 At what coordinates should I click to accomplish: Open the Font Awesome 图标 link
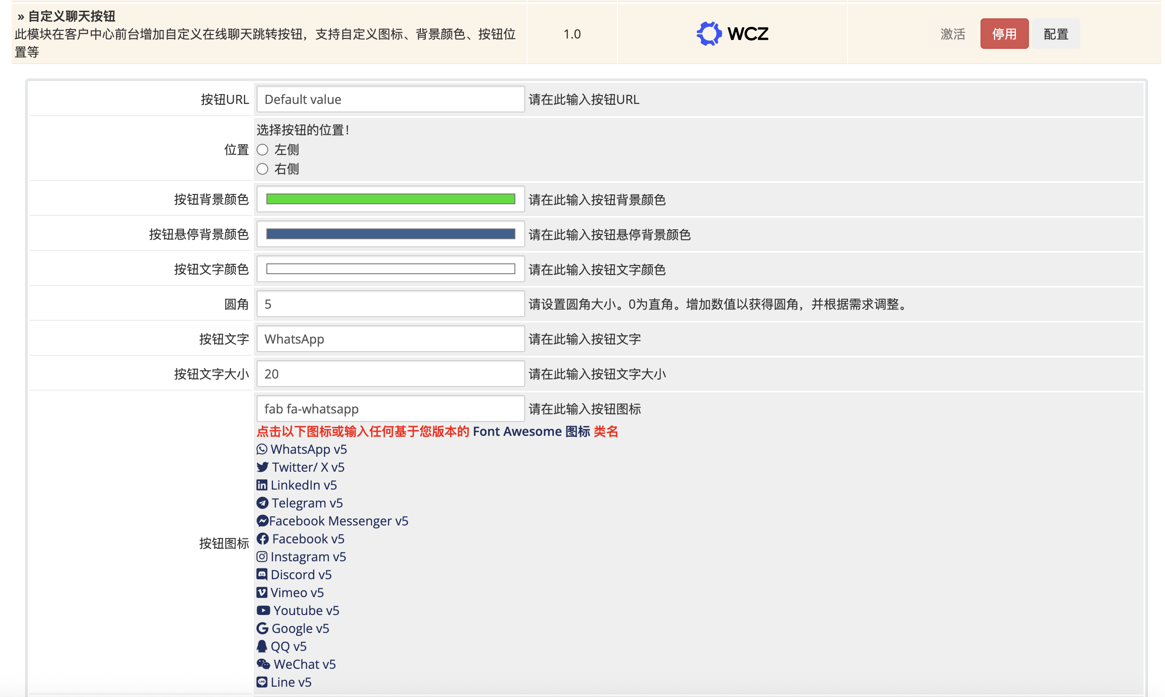[x=531, y=432]
